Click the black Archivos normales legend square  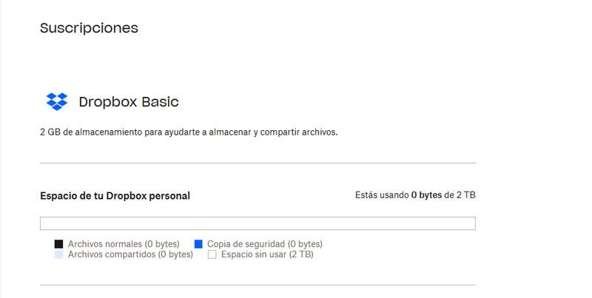point(59,244)
